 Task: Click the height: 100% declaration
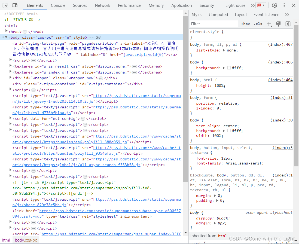point(211,86)
